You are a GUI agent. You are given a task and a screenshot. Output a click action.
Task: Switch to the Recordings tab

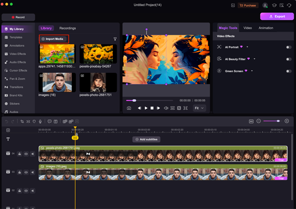(67, 28)
